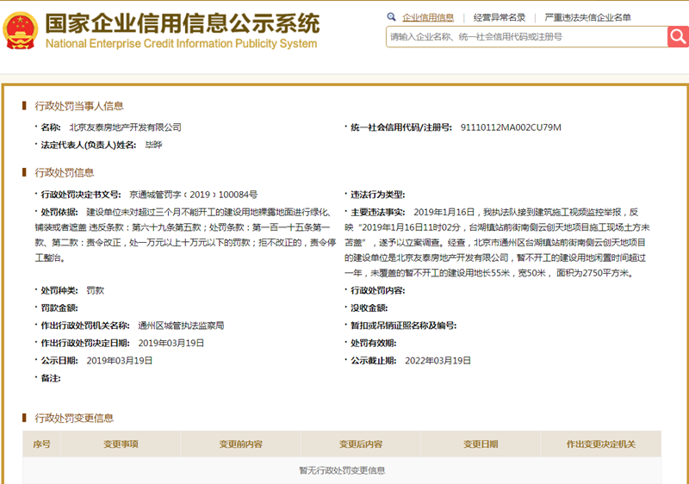
Task: Click the 暂无行政处罚变更信息 empty row
Action: point(342,470)
